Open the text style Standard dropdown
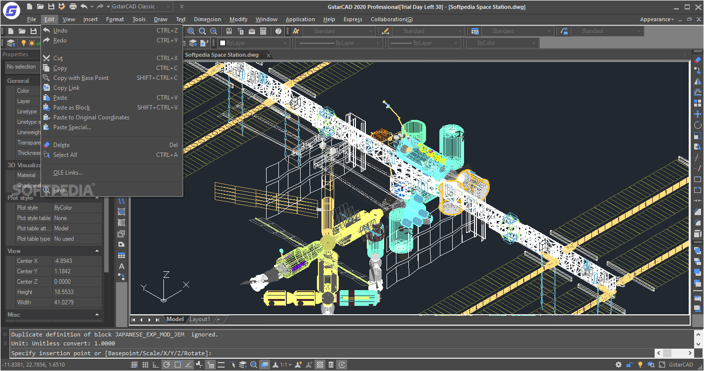This screenshot has width=704, height=371. pos(340,31)
